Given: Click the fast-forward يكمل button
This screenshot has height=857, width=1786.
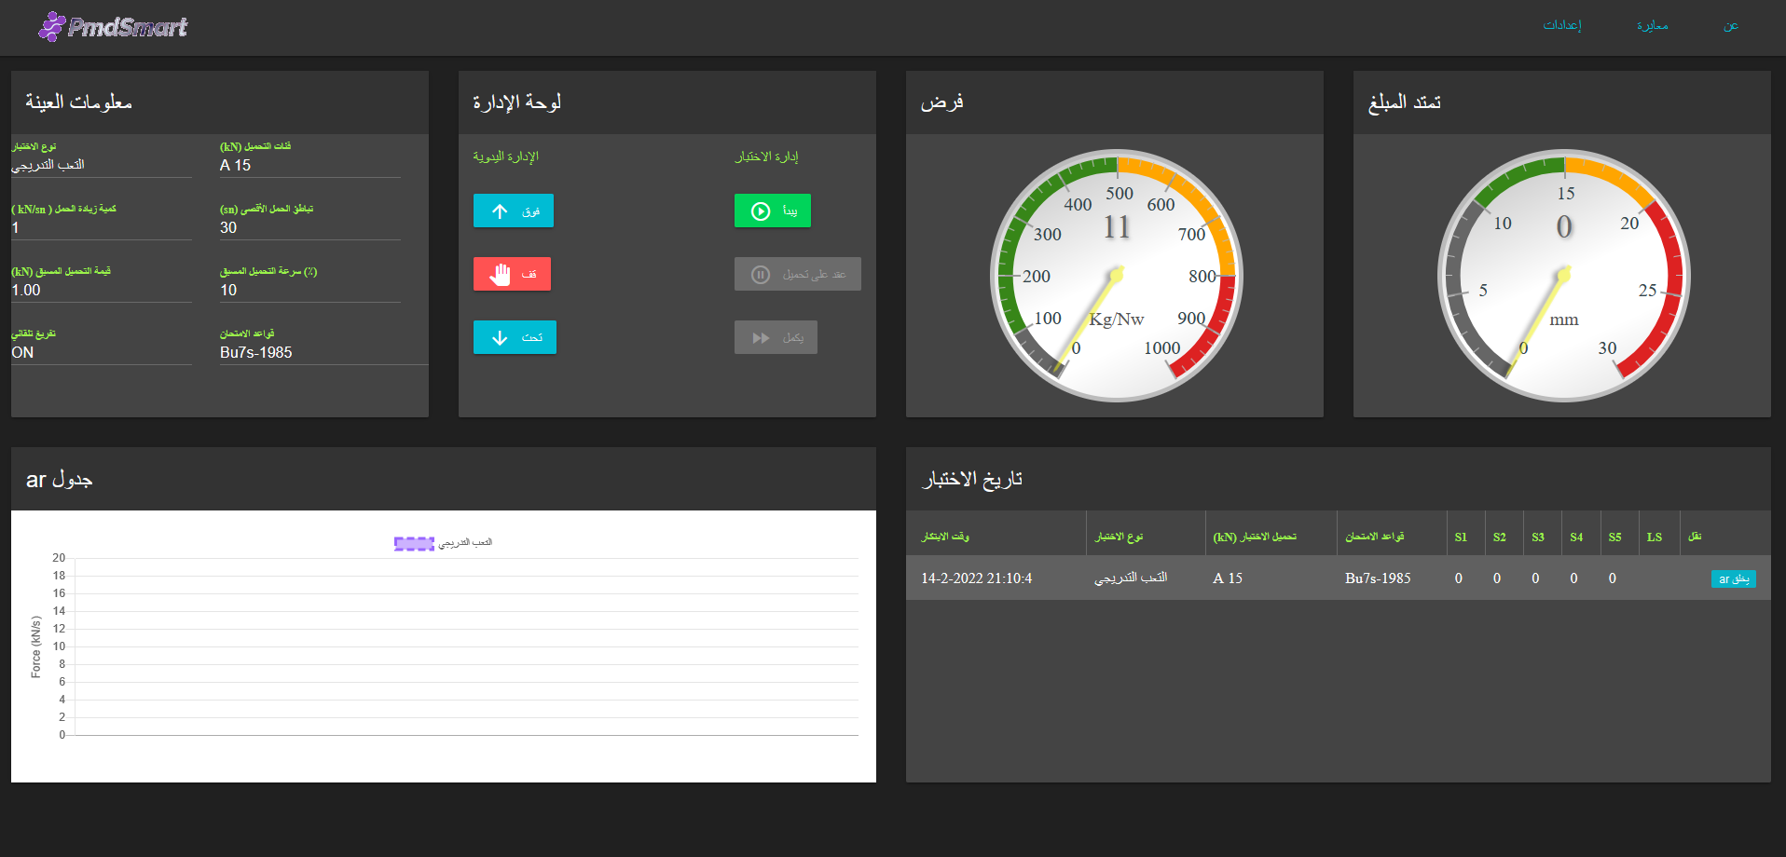Looking at the screenshot, I should 776,337.
